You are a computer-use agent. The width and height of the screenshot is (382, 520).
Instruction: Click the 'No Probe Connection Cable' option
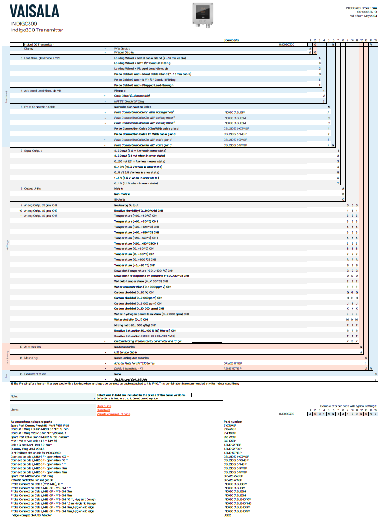tap(133, 107)
